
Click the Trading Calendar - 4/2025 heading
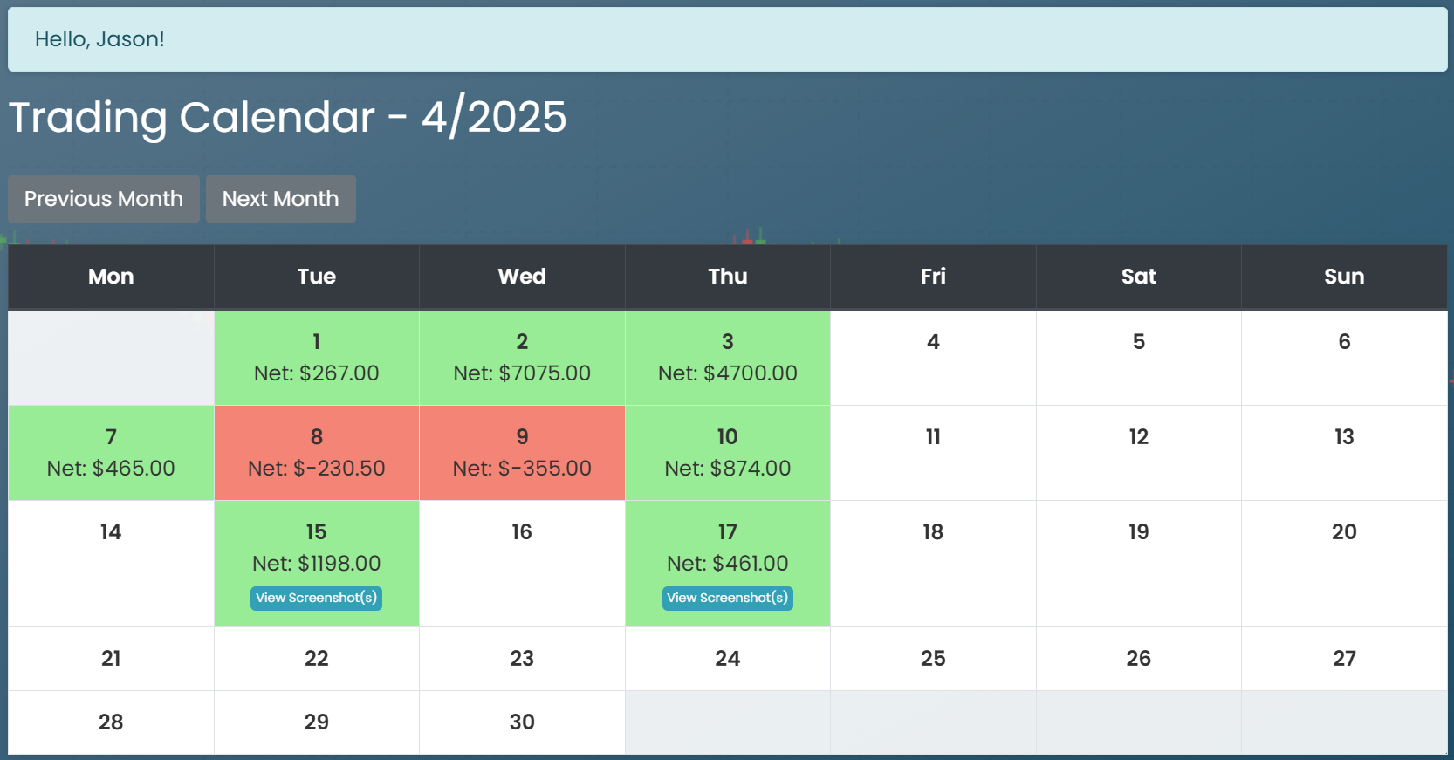click(288, 117)
